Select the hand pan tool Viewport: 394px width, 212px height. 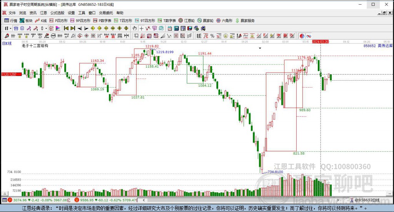click(135, 28)
